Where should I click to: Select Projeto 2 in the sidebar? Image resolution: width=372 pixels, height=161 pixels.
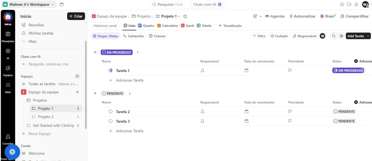coord(55,116)
